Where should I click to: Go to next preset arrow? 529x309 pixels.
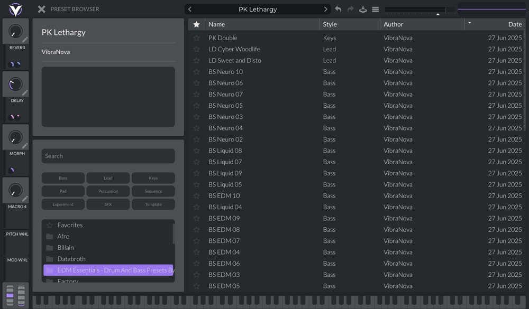pos(325,10)
